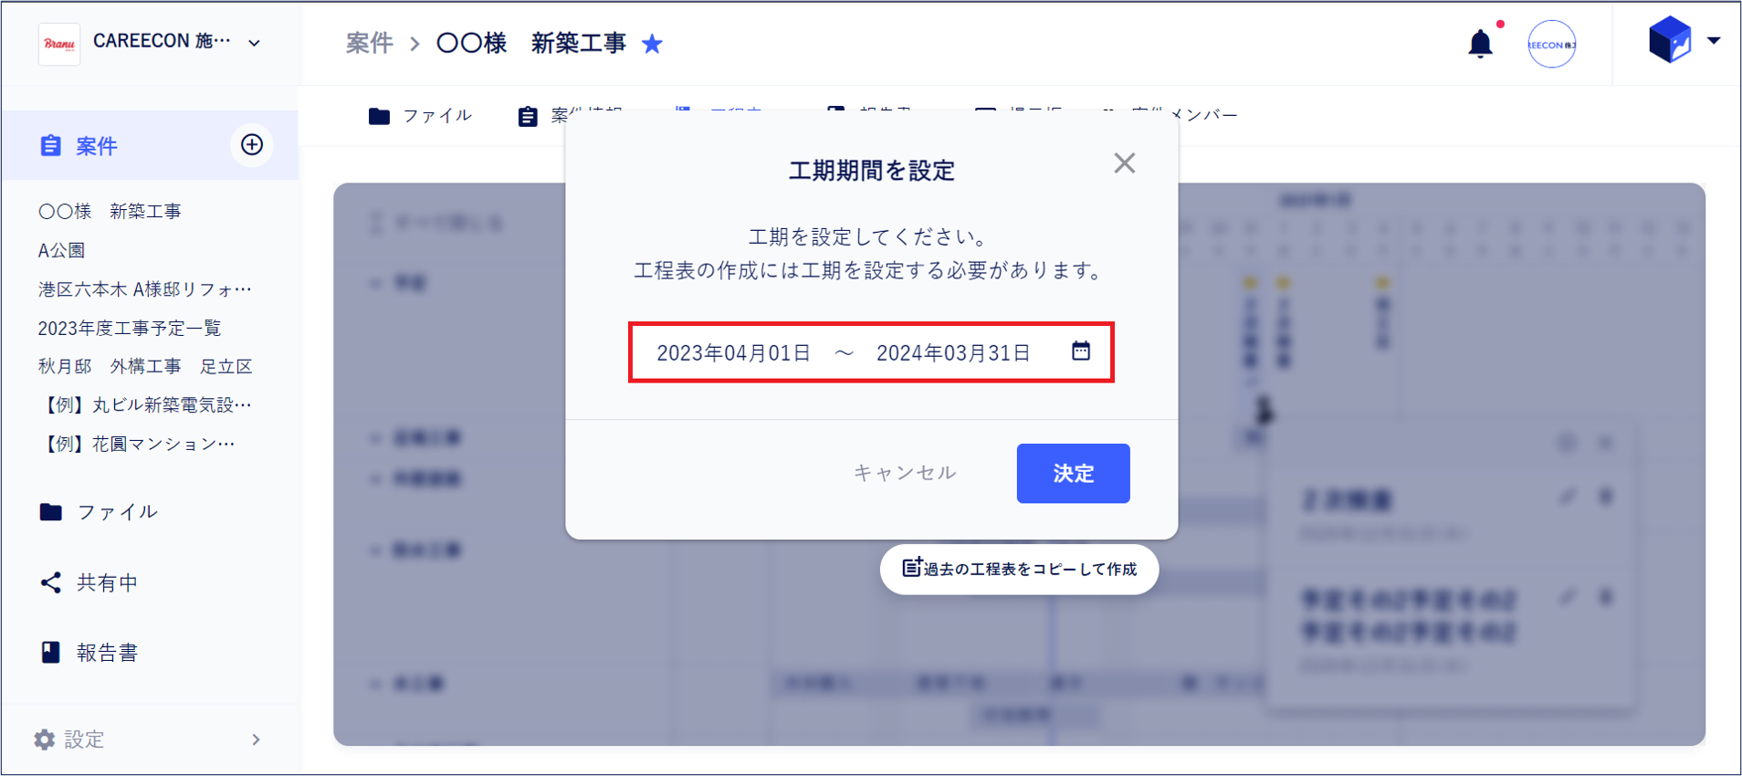This screenshot has height=776, width=1742.
Task: Click the Branu company logo
Action: [59, 44]
